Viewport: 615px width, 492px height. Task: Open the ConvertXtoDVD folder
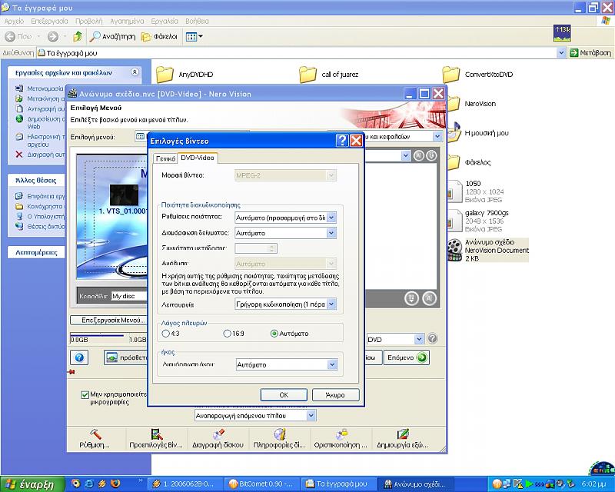tap(477, 74)
